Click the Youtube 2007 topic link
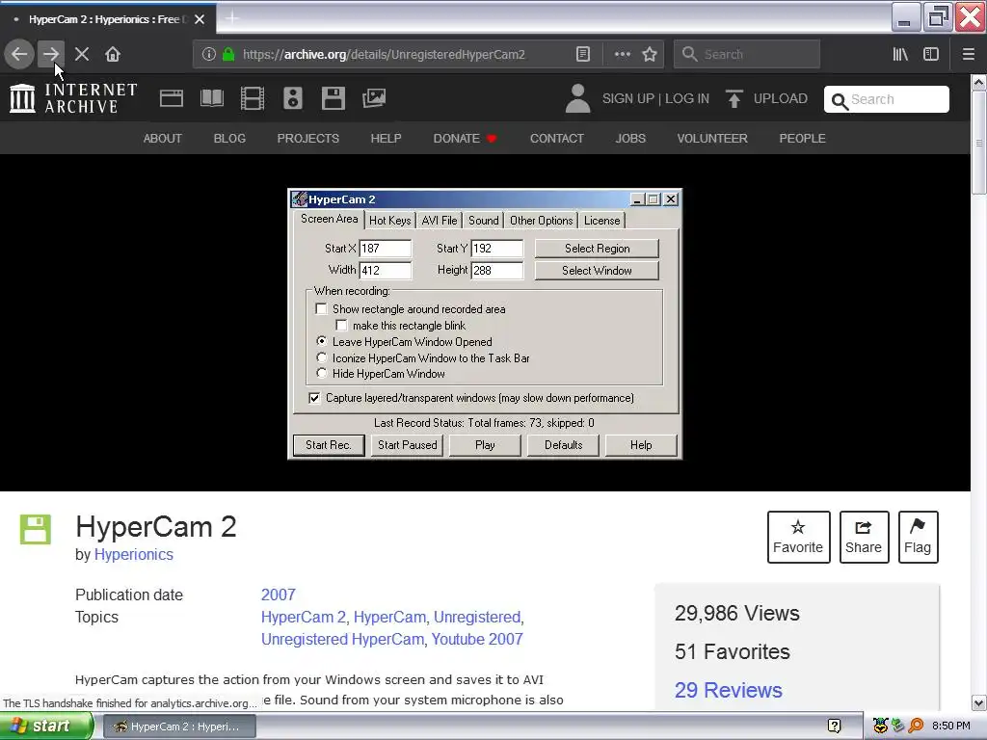This screenshot has height=740, width=987. (x=477, y=640)
